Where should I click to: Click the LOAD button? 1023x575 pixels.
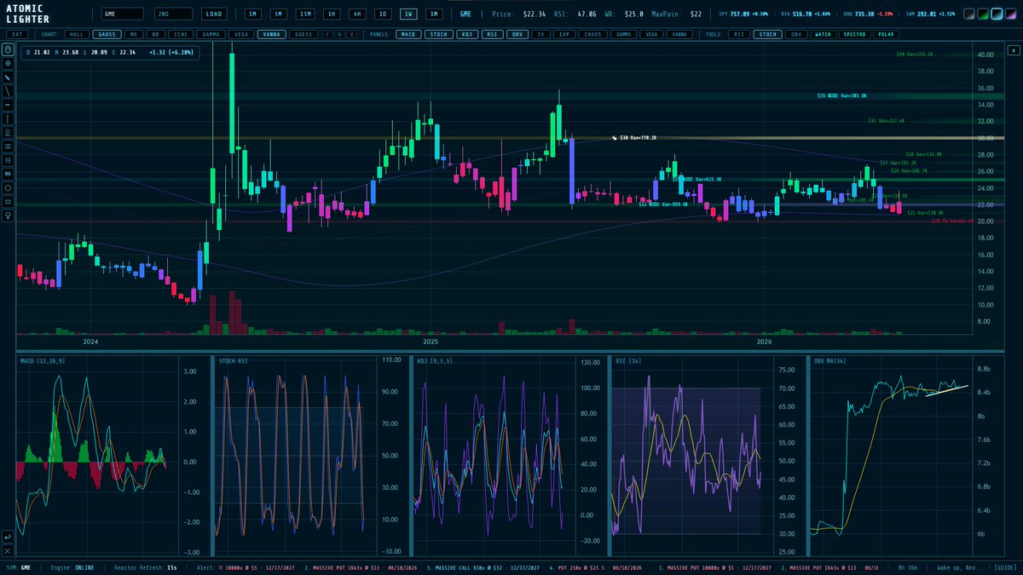[213, 14]
